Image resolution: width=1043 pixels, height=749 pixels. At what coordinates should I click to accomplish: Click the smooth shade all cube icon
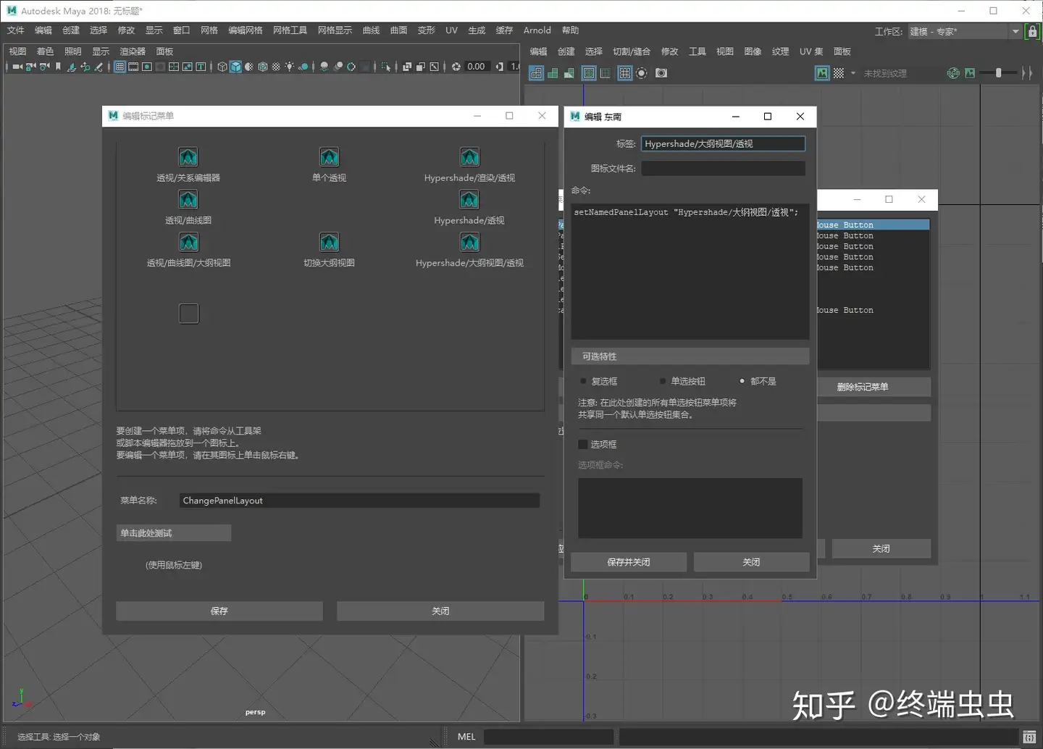[x=235, y=67]
